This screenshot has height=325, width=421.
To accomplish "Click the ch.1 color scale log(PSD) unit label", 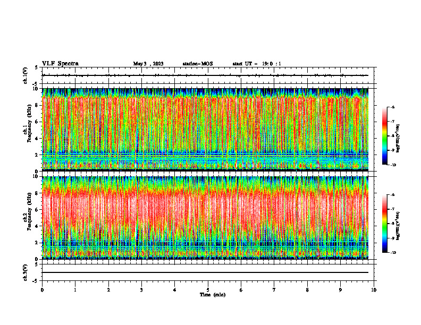I will click(x=398, y=139).
